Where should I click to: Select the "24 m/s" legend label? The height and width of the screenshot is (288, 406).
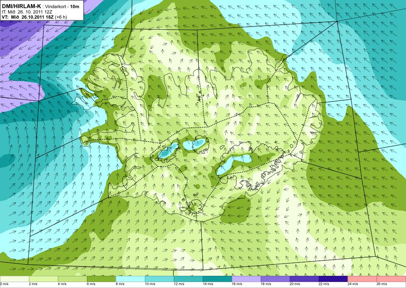click(353, 284)
